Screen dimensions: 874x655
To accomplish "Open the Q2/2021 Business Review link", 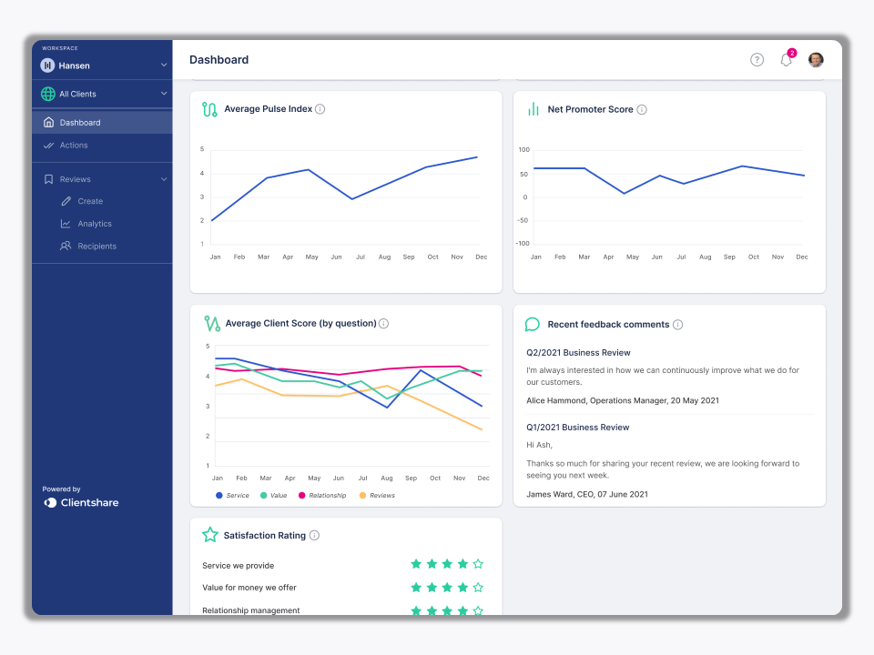I will [x=578, y=352].
